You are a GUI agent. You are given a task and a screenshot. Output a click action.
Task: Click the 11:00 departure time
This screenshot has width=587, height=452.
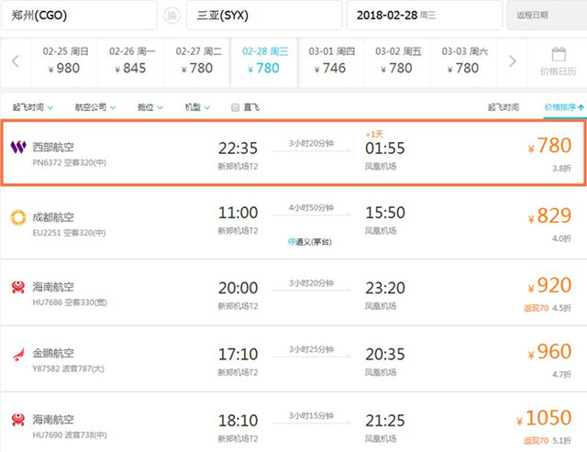click(238, 213)
